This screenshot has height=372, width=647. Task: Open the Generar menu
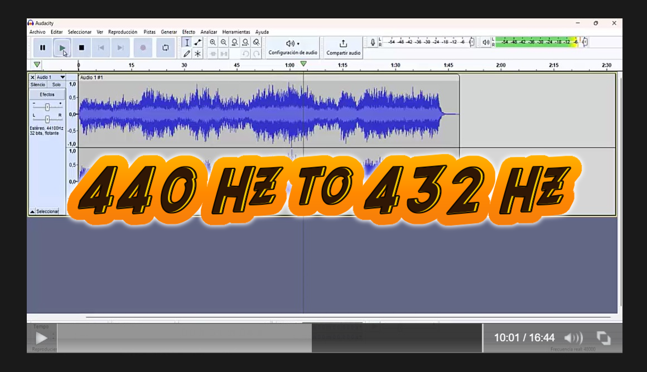(169, 32)
